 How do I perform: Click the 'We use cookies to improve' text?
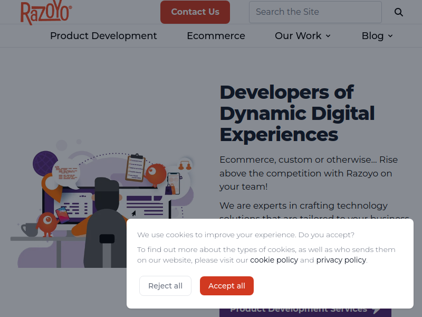click(246, 235)
